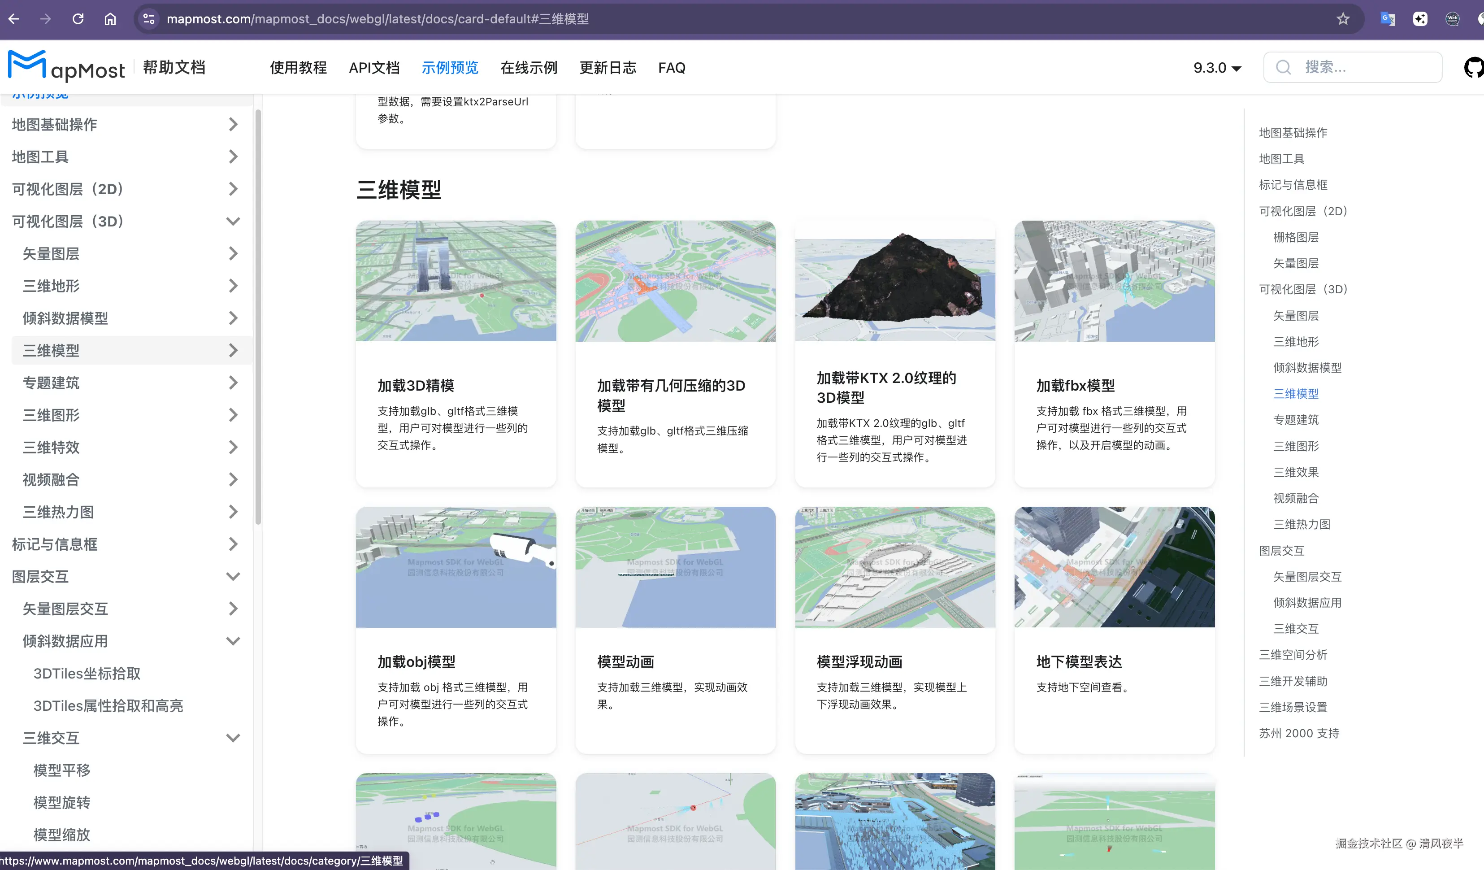The image size is (1484, 870).
Task: Open the 9.3.0 version dropdown
Action: (x=1217, y=68)
